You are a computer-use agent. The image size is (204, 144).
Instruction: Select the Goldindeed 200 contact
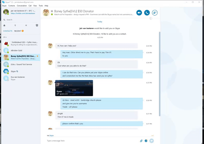coord(21,43)
